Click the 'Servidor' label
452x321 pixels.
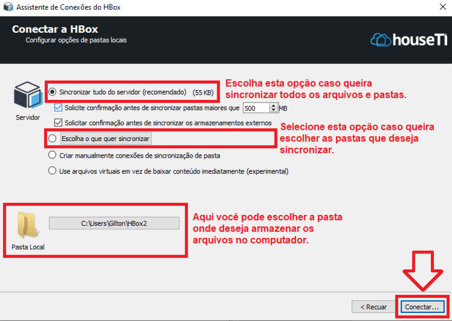(28, 118)
